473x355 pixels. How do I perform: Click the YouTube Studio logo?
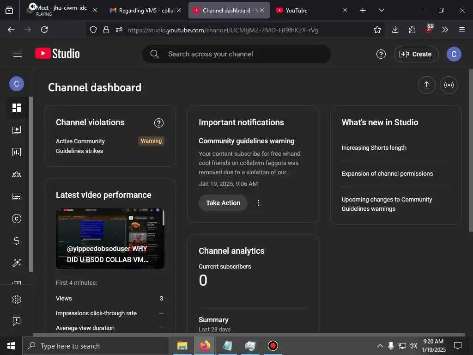(57, 54)
